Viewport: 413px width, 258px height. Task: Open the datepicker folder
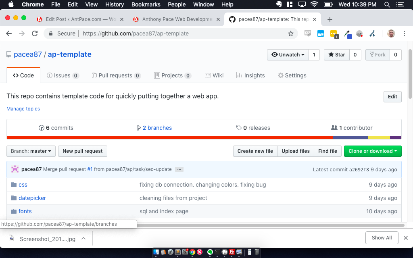(32, 198)
